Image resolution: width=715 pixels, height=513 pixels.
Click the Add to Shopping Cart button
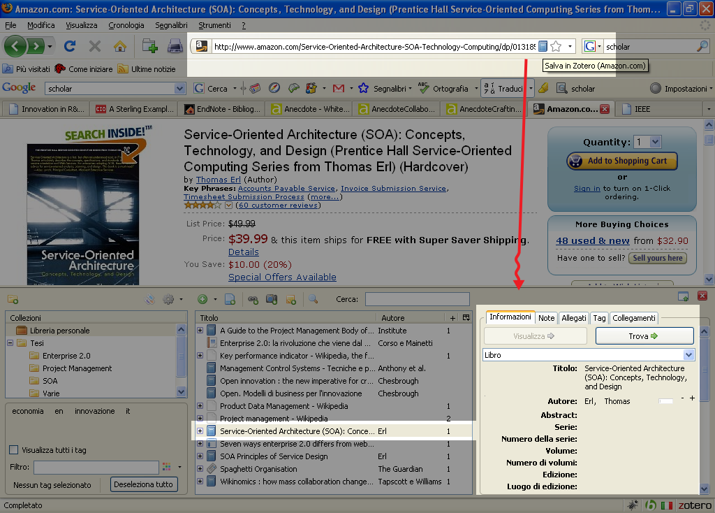(622, 161)
